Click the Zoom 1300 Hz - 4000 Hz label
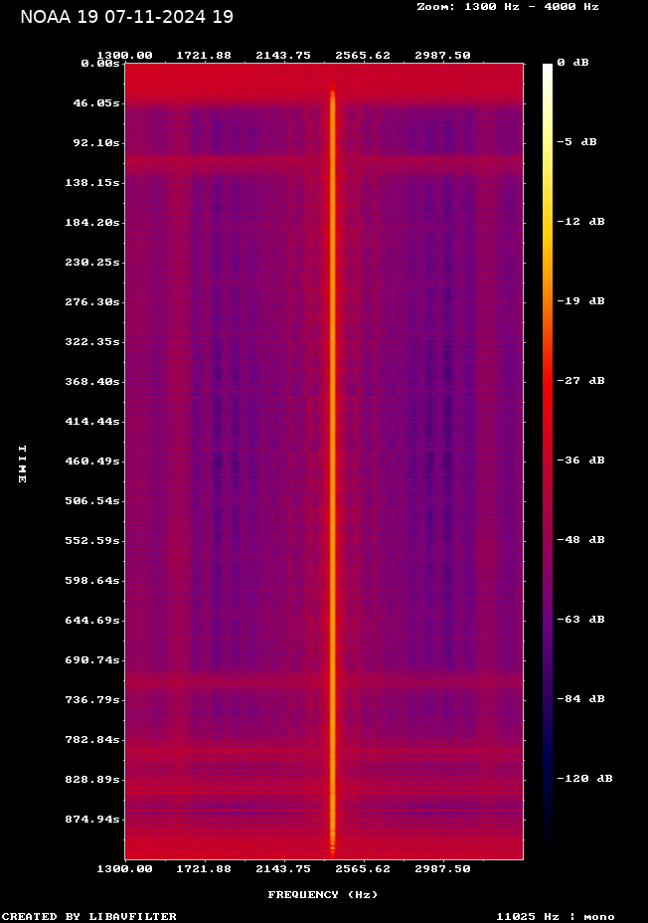Image resolution: width=648 pixels, height=923 pixels. 508,6
